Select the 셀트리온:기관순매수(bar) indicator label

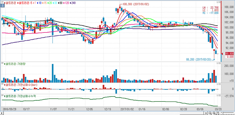tap(21, 85)
